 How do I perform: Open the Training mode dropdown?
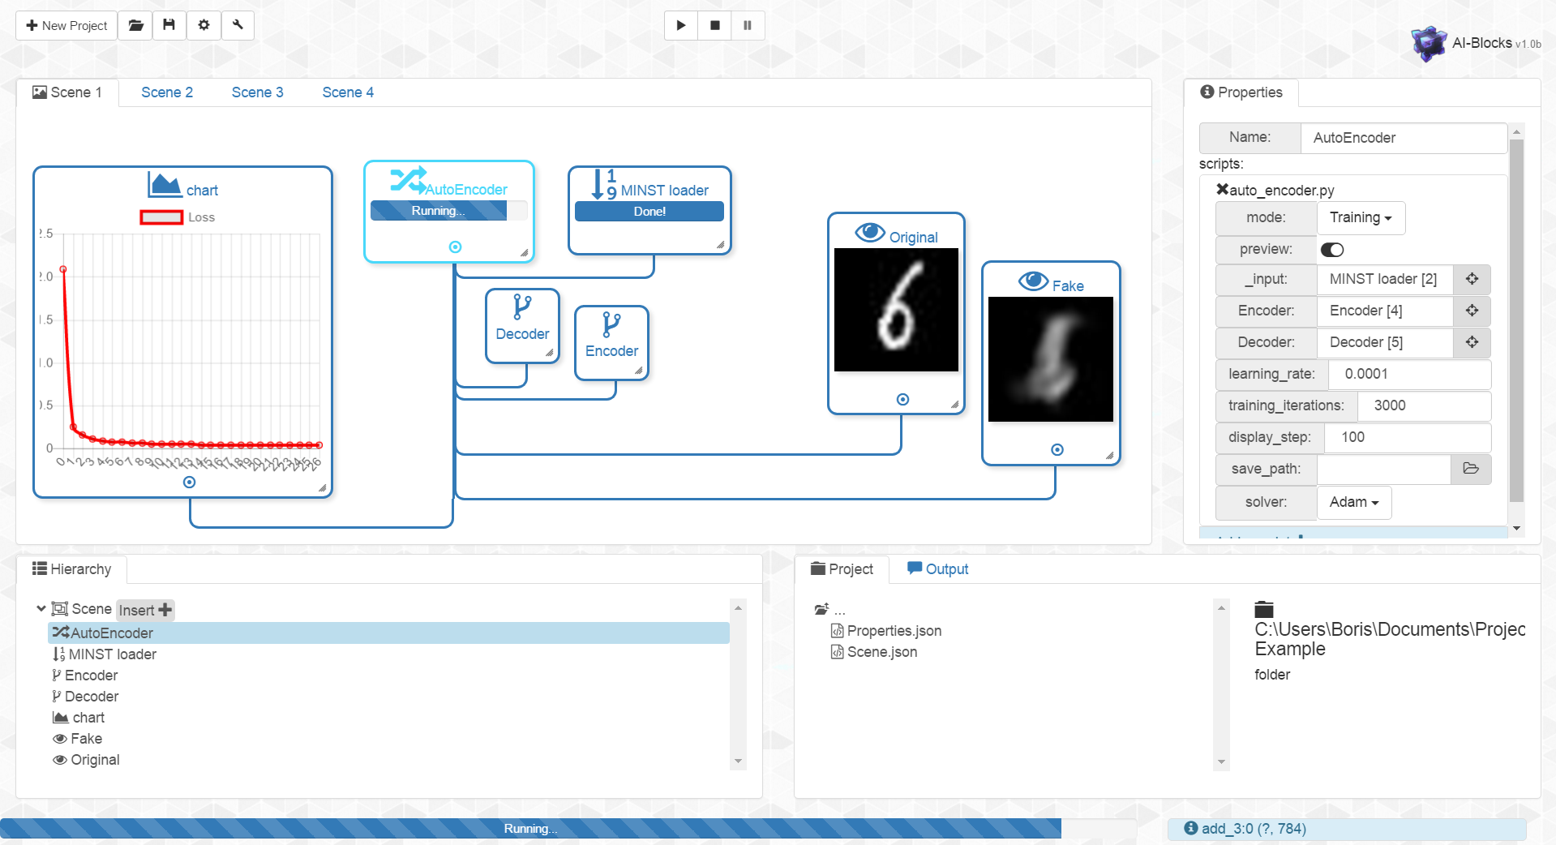pos(1360,217)
